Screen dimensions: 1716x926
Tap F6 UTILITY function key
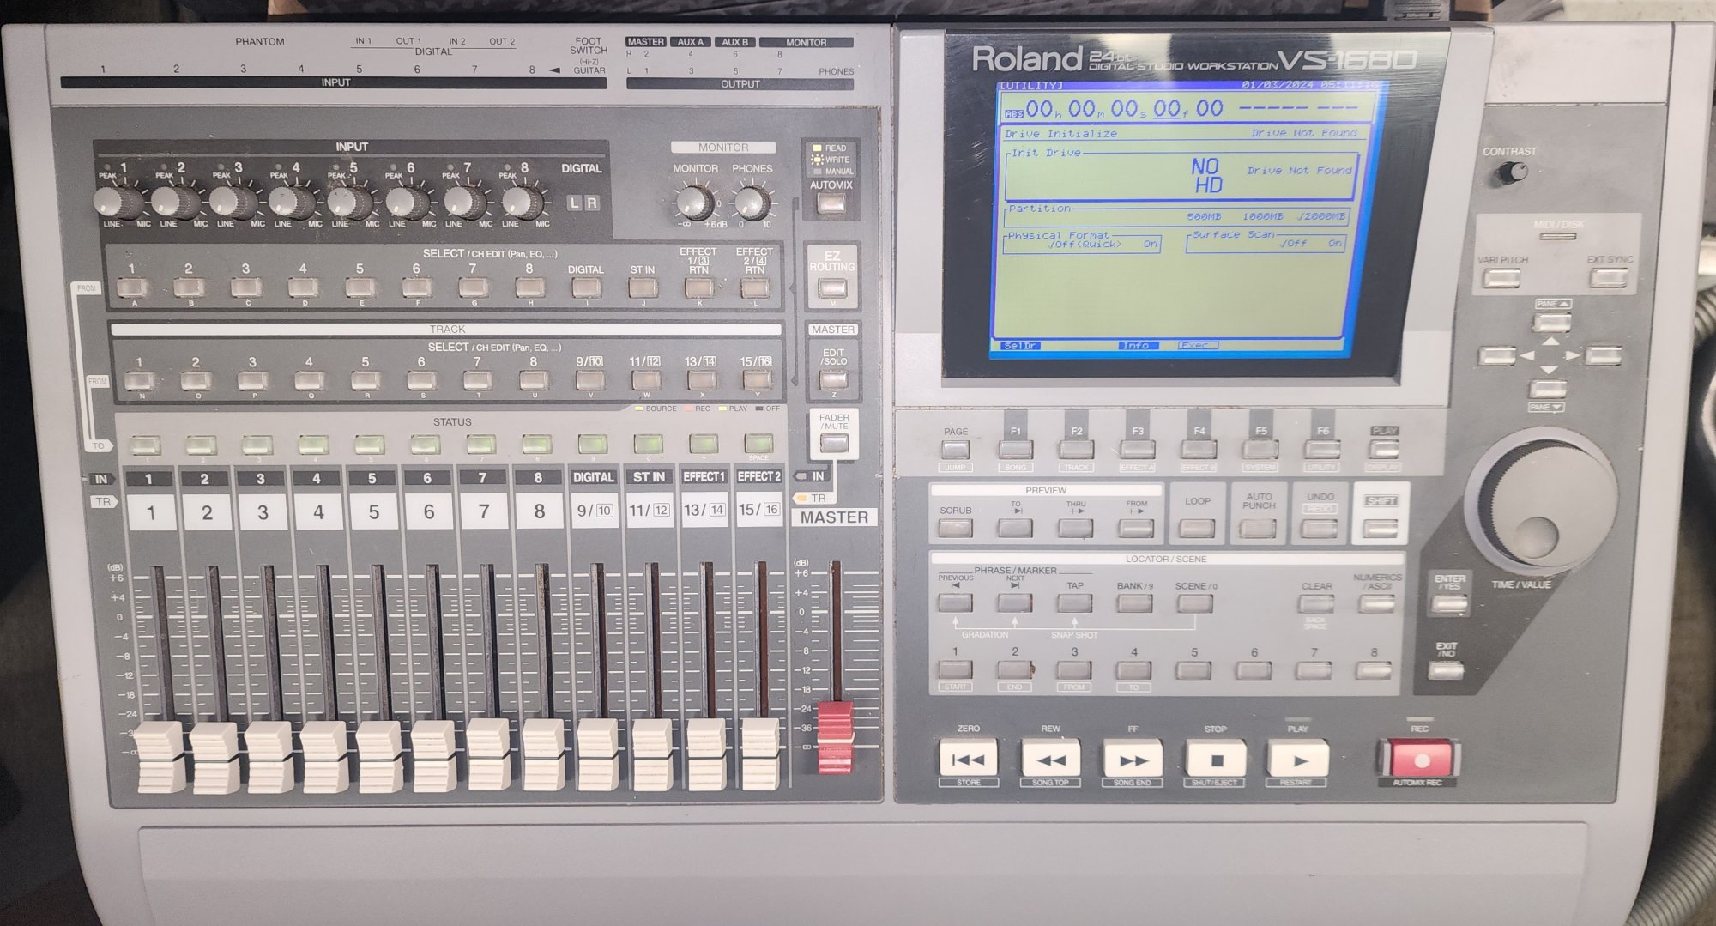click(1322, 449)
